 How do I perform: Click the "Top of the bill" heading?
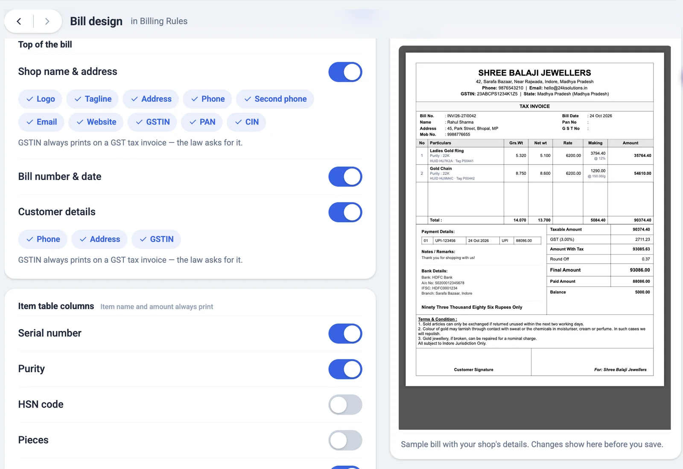click(x=45, y=44)
